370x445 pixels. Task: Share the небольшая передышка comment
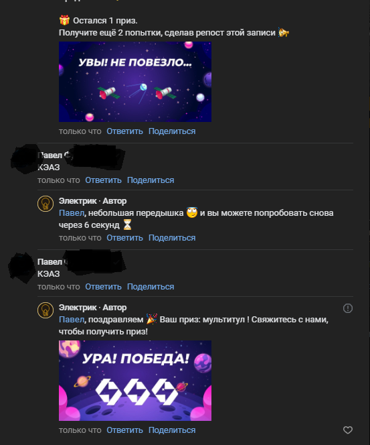click(172, 238)
